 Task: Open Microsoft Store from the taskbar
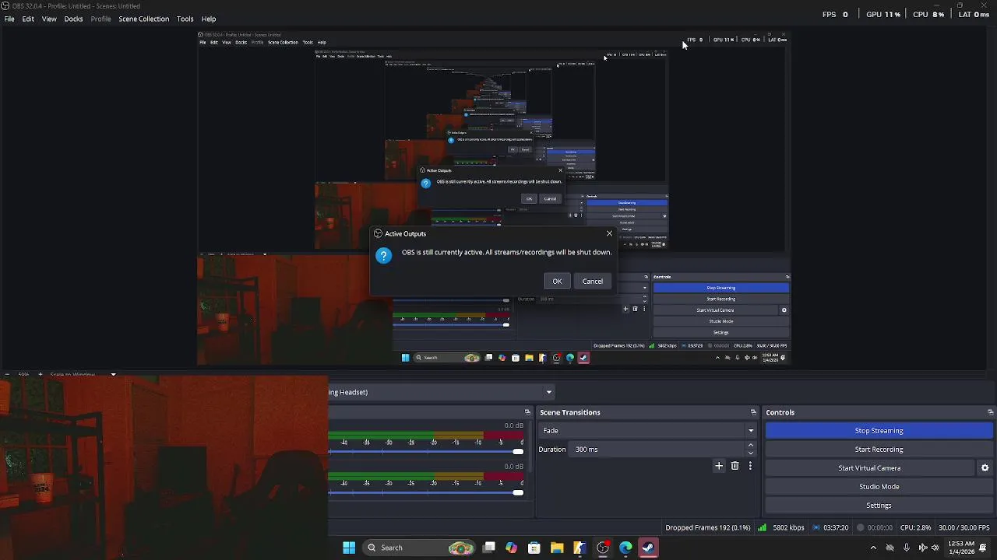coord(534,548)
